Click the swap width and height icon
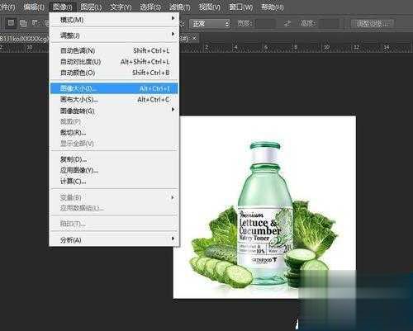The height and width of the screenshot is (331, 413). [287, 23]
